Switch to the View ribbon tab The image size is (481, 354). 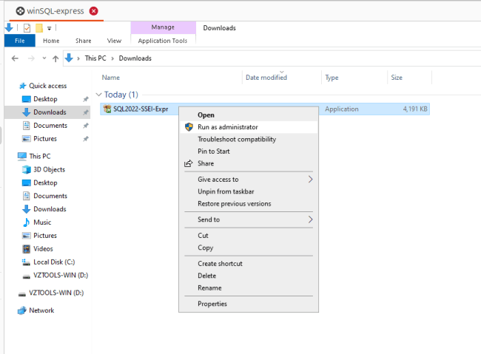click(x=114, y=41)
